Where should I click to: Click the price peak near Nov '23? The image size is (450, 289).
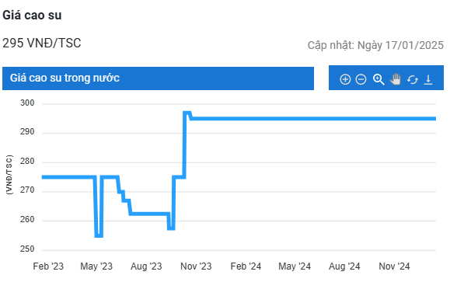pos(187,113)
